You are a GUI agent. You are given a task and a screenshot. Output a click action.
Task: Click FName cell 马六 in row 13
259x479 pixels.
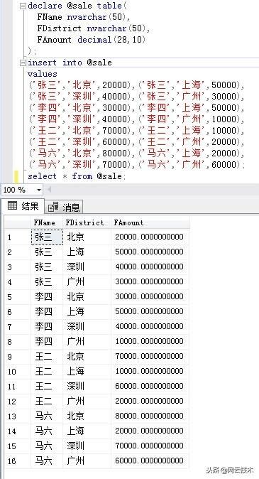[x=47, y=416]
